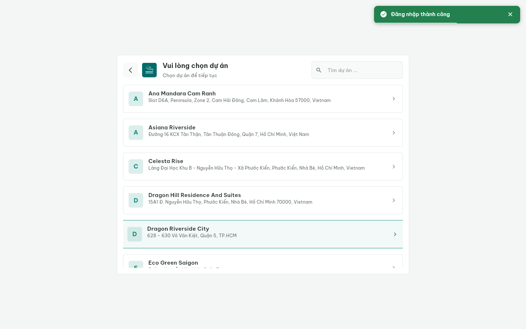Click the chevron on Asiana Riverside row
Screen dimensions: 526x329
point(394,133)
